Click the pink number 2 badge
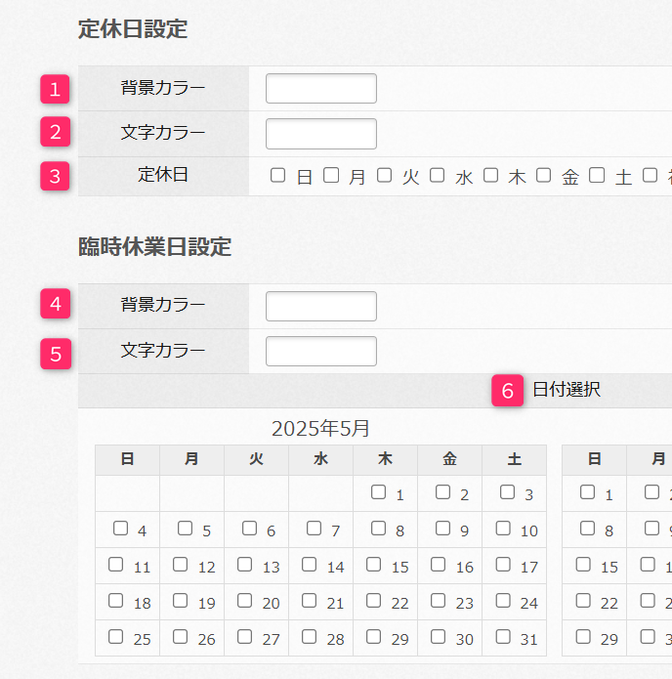672x679 pixels. click(56, 131)
